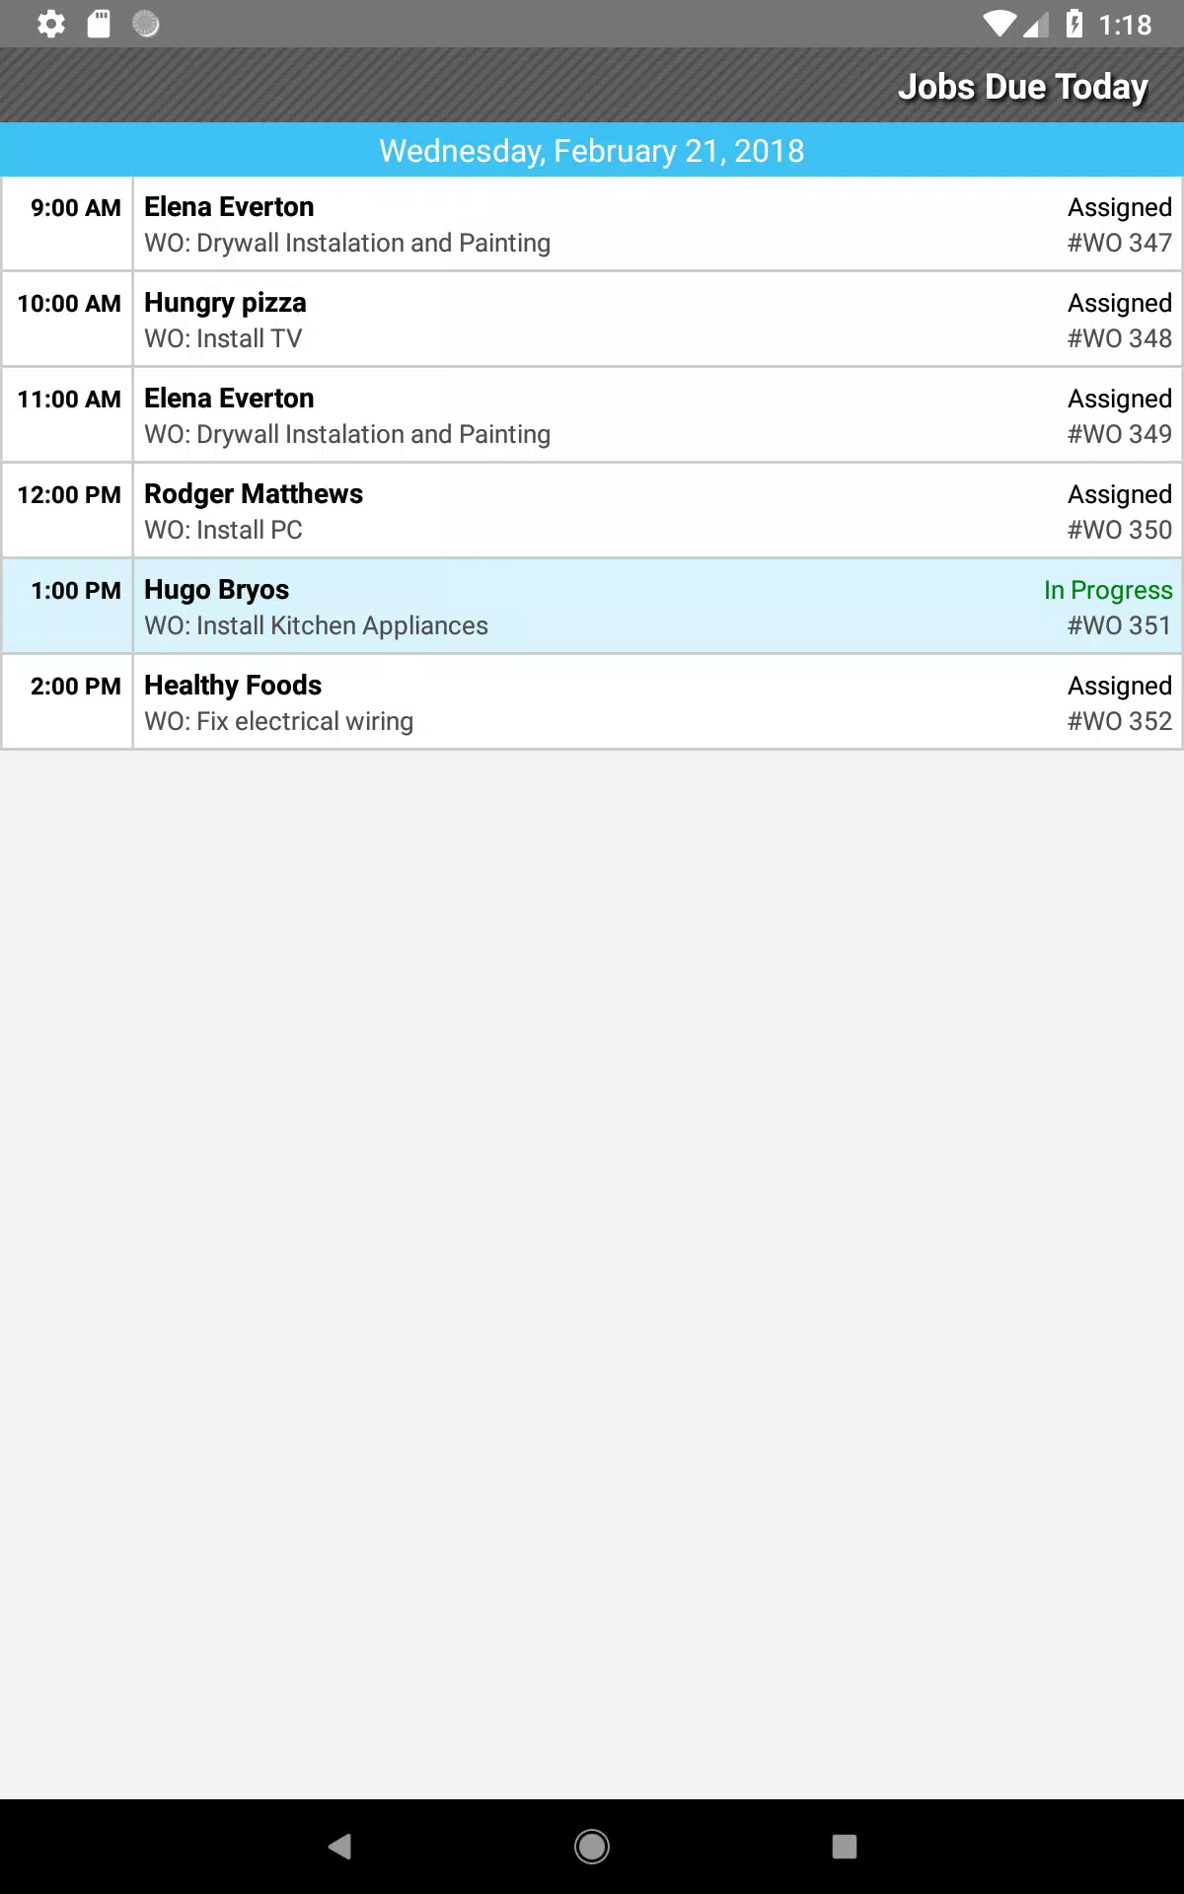
Task: Tap the In Progress status label
Action: pos(1108,590)
